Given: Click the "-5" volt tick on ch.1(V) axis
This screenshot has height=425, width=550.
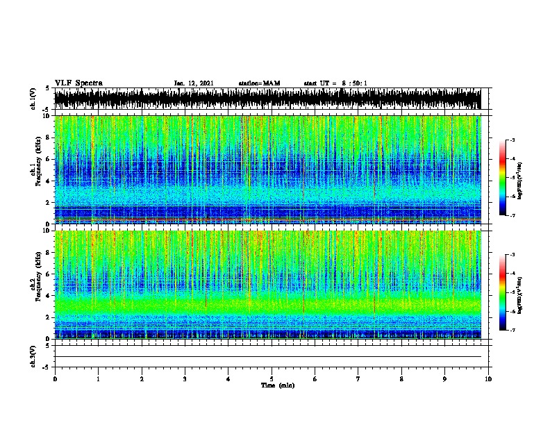Looking at the screenshot, I should [x=46, y=109].
